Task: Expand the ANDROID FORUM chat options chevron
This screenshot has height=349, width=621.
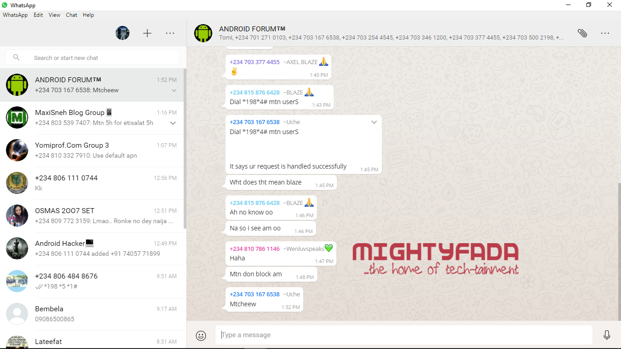Action: point(174,90)
